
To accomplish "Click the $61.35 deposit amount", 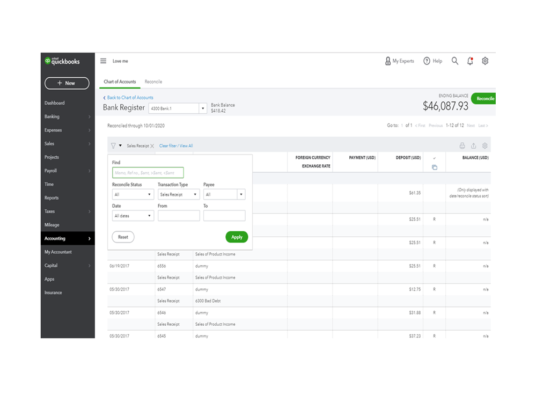I will 415,193.
